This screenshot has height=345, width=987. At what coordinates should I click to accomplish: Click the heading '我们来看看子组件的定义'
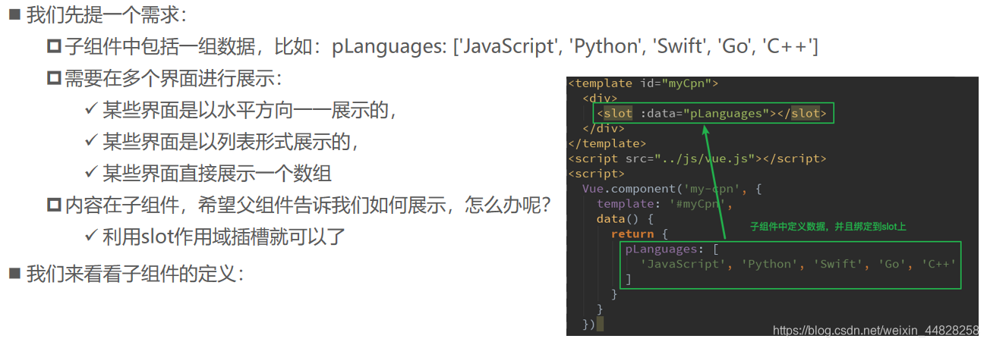click(x=135, y=273)
